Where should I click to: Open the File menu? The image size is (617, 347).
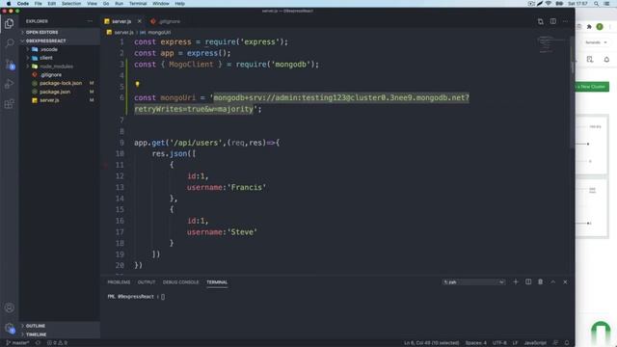click(x=39, y=4)
